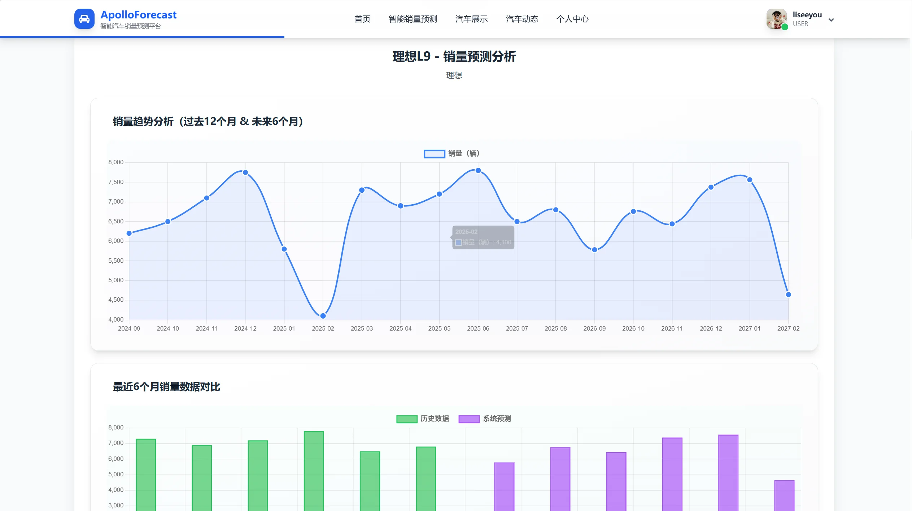Expand the user dropdown chevron
The width and height of the screenshot is (912, 511).
coord(831,20)
